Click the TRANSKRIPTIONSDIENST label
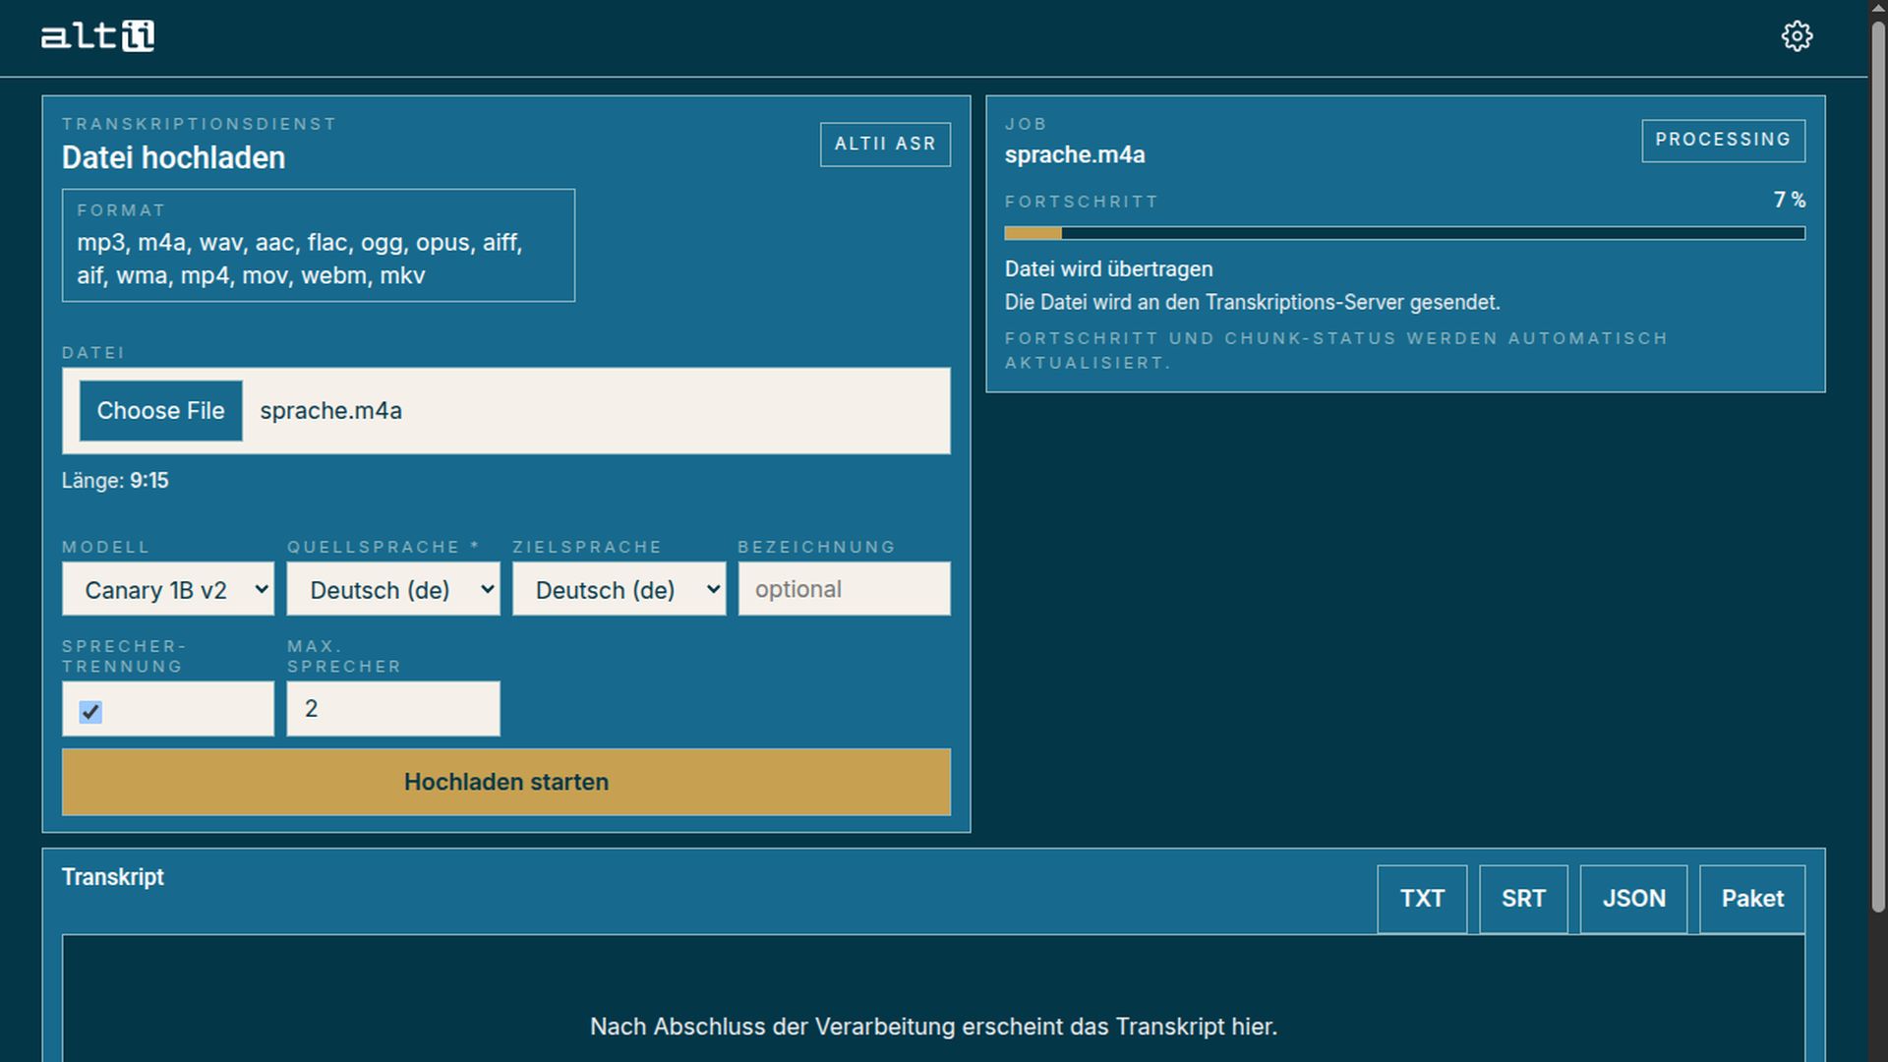 coord(199,124)
